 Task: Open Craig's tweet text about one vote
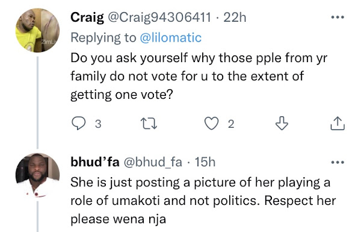[199, 77]
